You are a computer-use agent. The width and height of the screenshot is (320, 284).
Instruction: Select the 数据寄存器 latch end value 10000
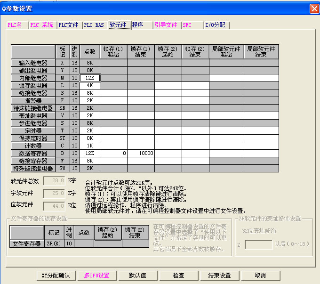141,154
